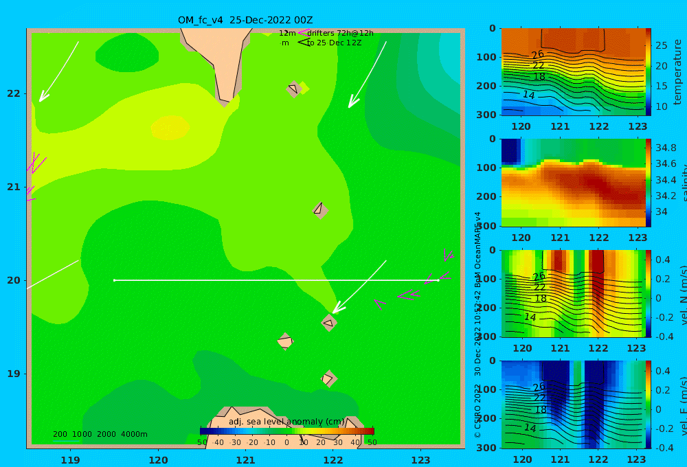
Task: Click the 0.4 tick on vel. N color bar
Action: pos(663,260)
